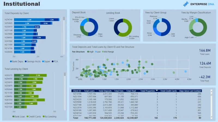Select Credit Cards legend item

tap(34, 117)
